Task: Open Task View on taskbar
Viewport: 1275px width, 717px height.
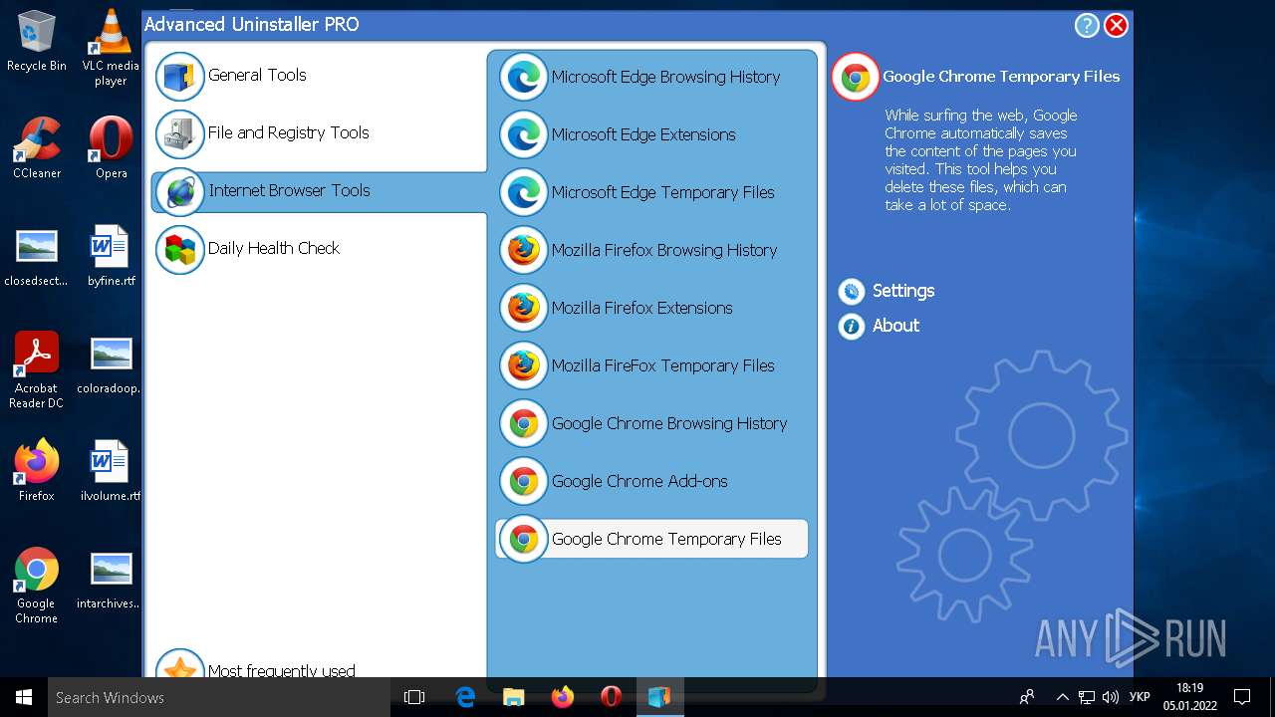Action: tap(414, 697)
